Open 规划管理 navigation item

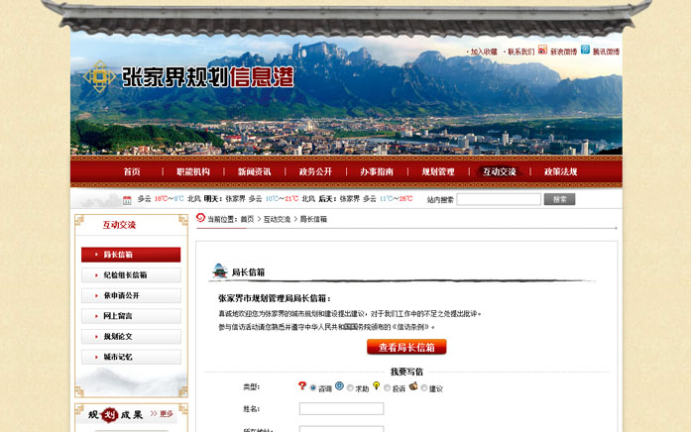[x=438, y=171]
